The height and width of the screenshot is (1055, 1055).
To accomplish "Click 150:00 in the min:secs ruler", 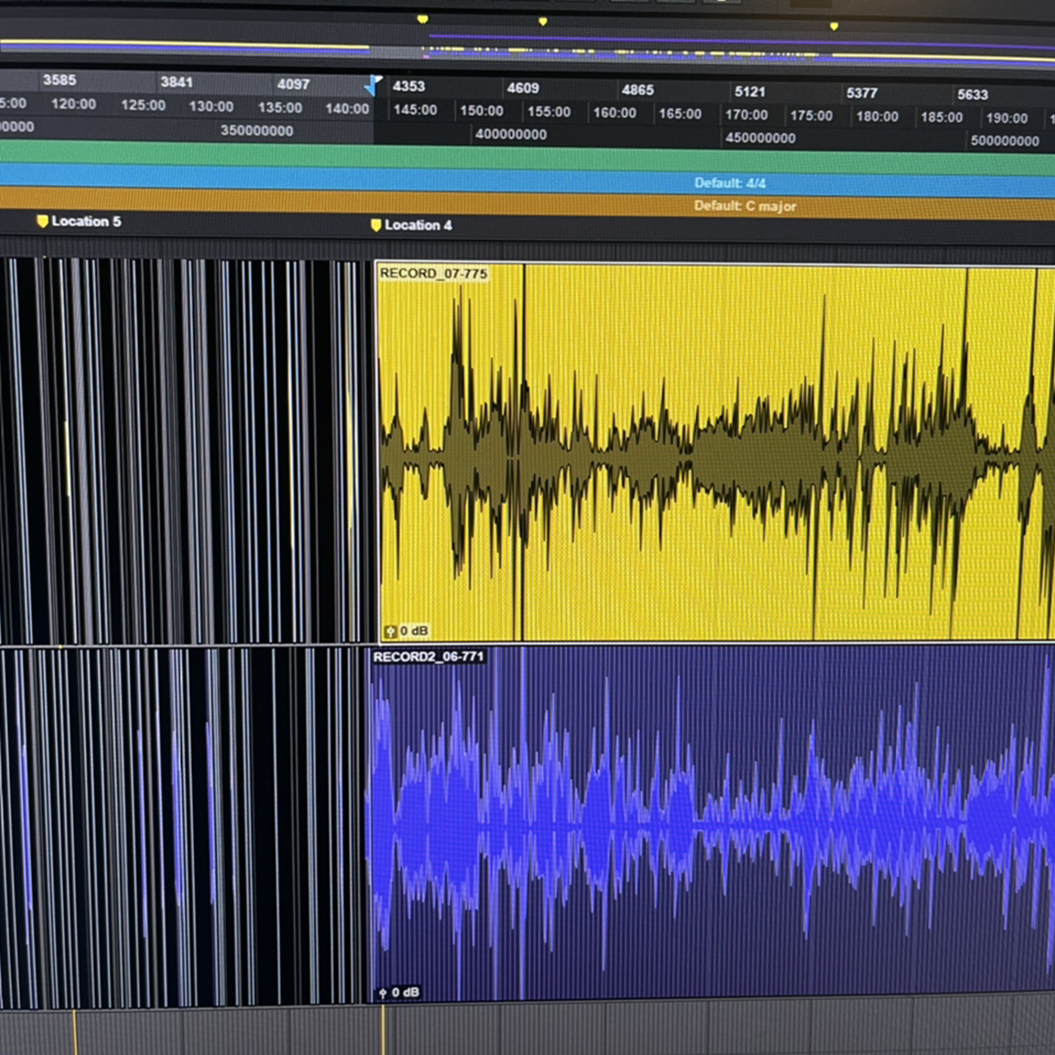I will [x=482, y=111].
